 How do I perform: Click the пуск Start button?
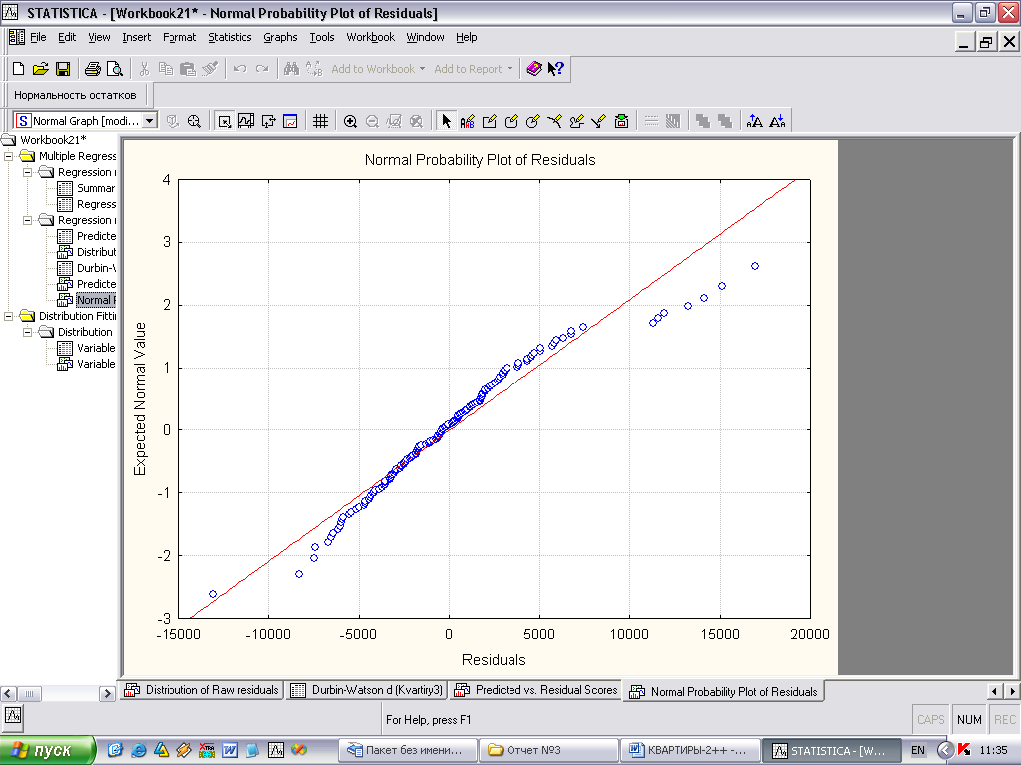(48, 750)
